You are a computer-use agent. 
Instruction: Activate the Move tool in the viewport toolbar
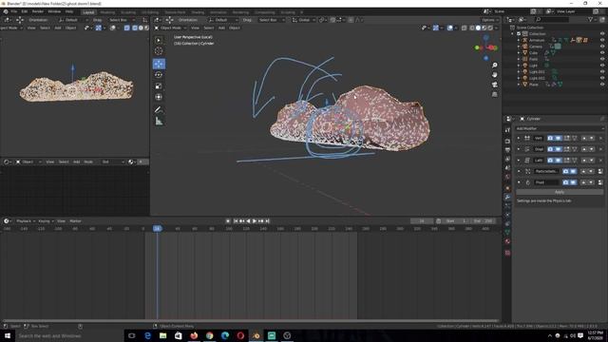tap(159, 64)
